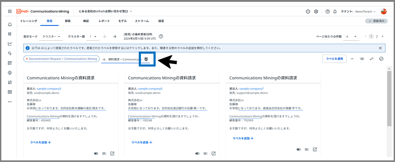Image resolution: width=395 pixels, height=162 pixels.
Task: Switch to the レポート tab
Action: [104, 21]
